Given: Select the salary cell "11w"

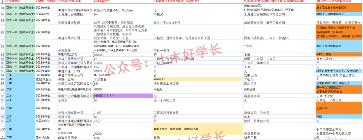Looking at the screenshot, I should click(x=123, y=67).
